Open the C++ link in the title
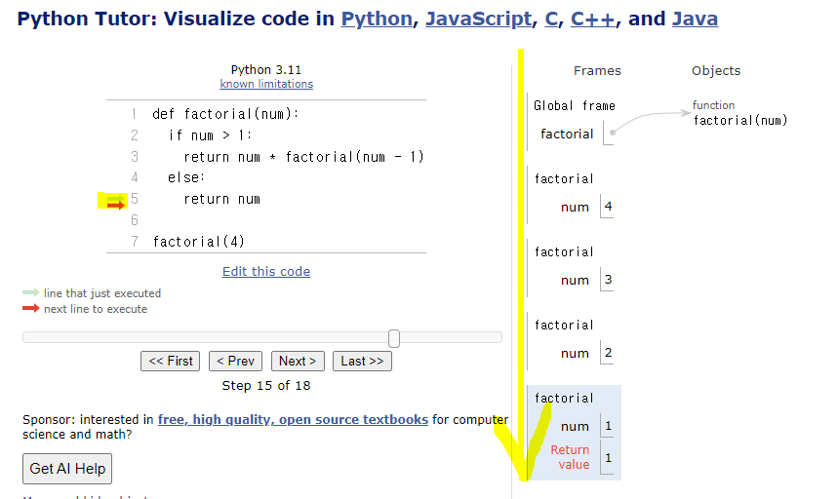The width and height of the screenshot is (838, 499). (593, 19)
